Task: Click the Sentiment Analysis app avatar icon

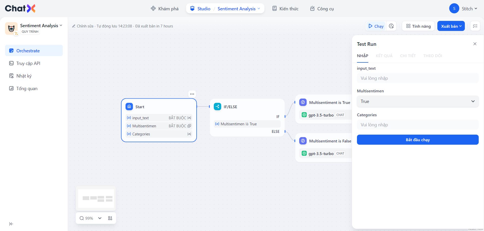Action: (x=11, y=28)
